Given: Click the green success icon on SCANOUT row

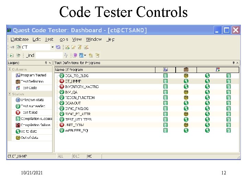Looking at the screenshot, I should 62,103.
